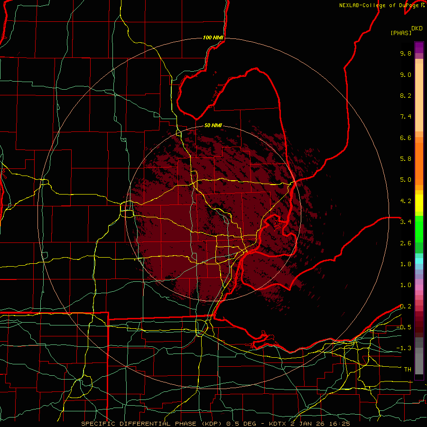This screenshot has width=427, height=427.
Task: Select the 9.0 scale value
Action: pos(406,74)
